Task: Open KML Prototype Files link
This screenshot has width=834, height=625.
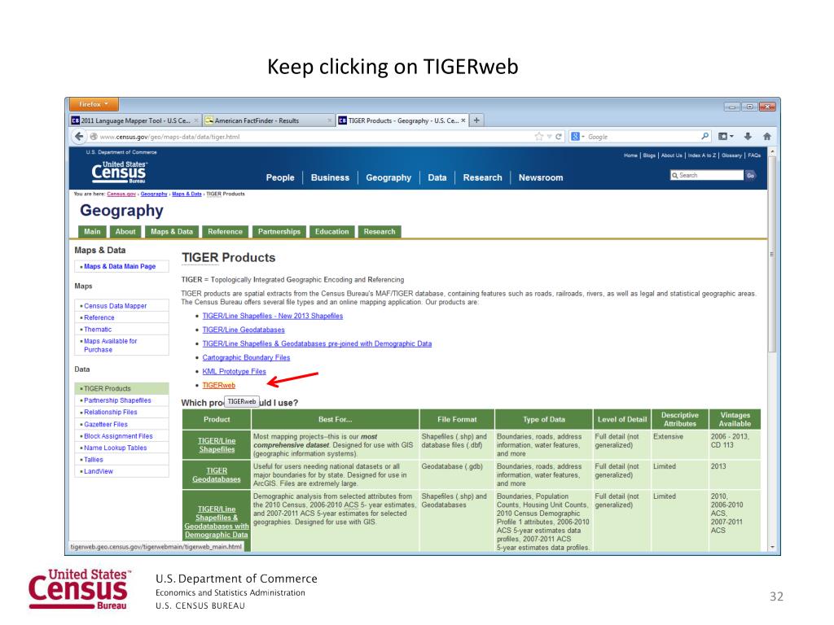Action: tap(234, 371)
